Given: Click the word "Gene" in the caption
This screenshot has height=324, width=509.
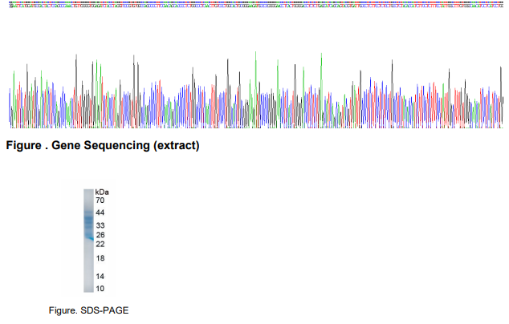Looking at the screenshot, I should click(x=66, y=146).
